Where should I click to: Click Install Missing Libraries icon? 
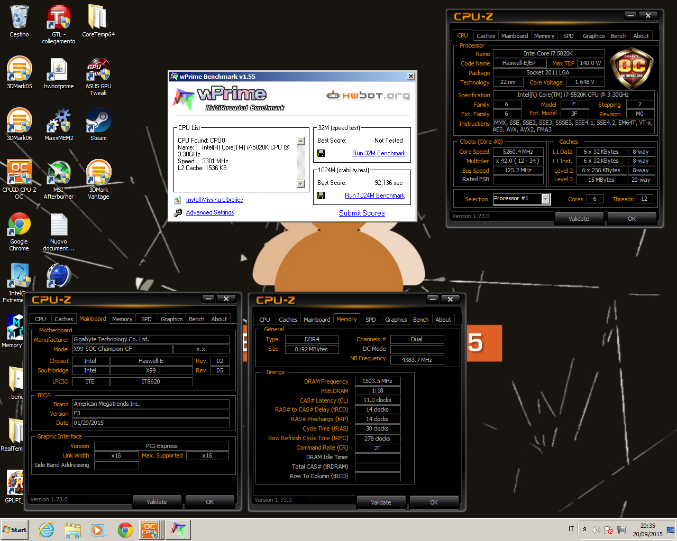178,200
